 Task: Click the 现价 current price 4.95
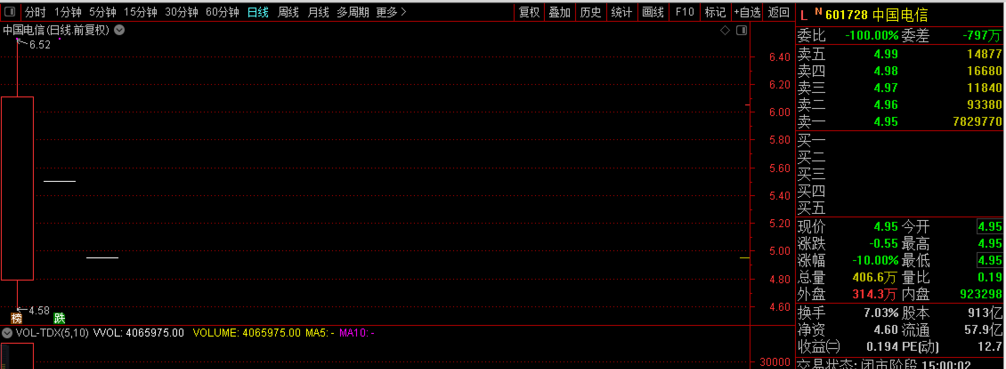pos(886,227)
